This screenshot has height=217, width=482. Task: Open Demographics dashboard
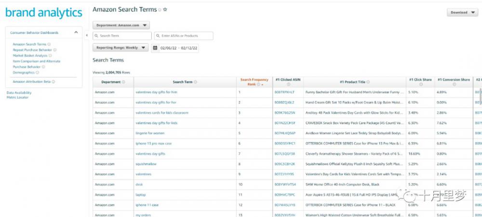coord(24,72)
